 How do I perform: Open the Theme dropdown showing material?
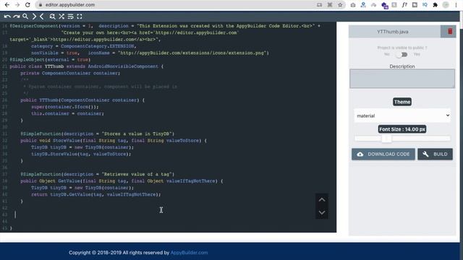point(402,116)
